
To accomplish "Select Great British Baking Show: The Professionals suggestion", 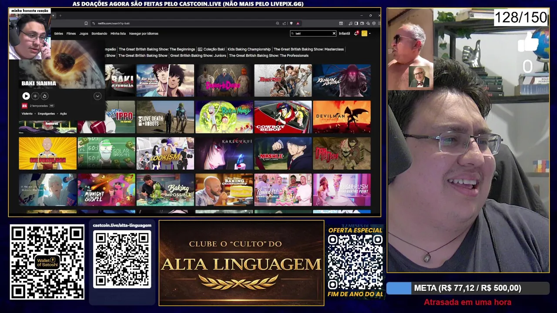I will coord(268,56).
